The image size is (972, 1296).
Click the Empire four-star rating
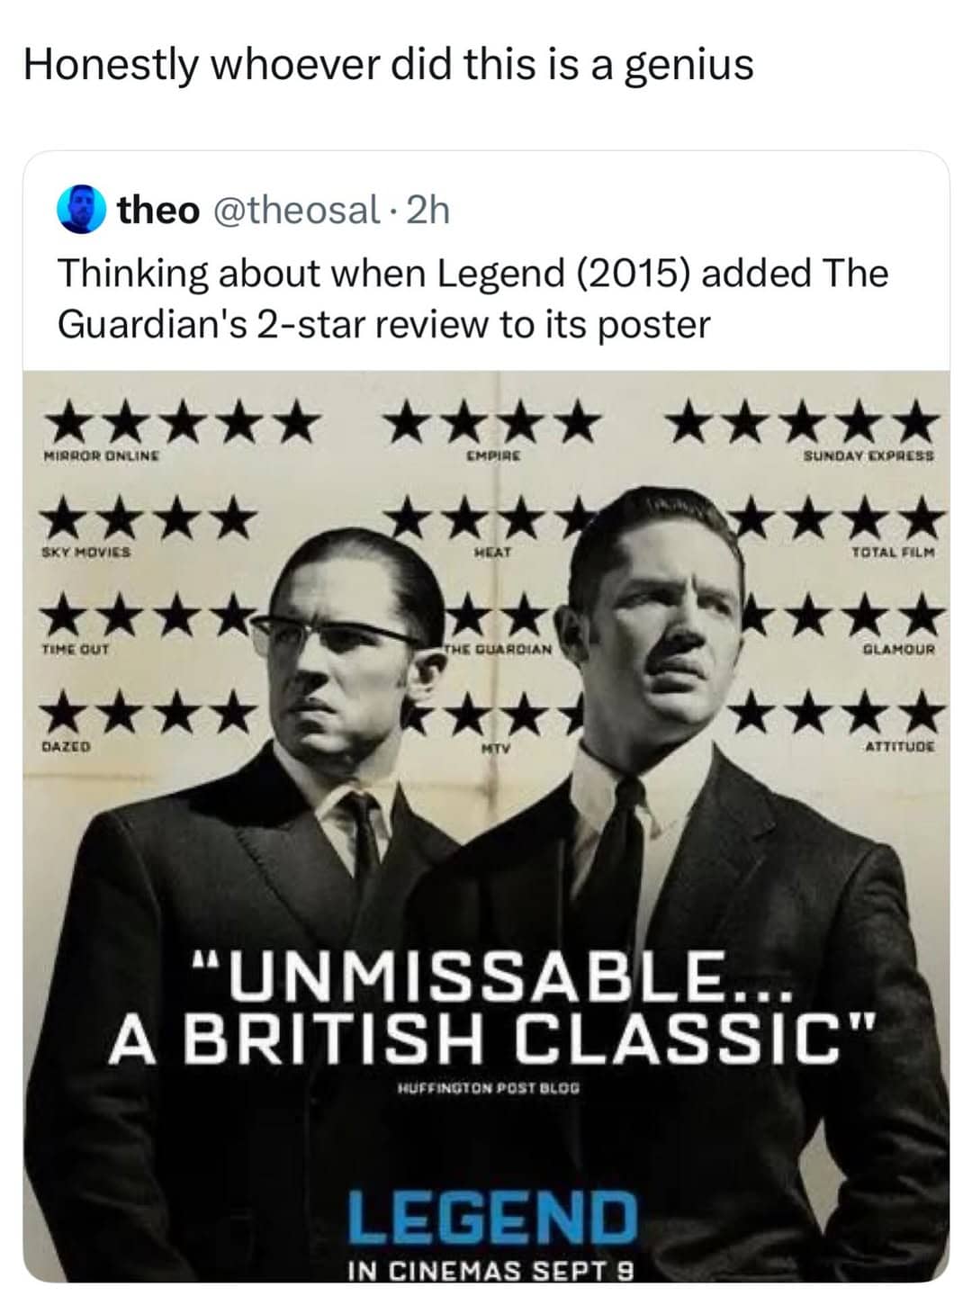[490, 423]
